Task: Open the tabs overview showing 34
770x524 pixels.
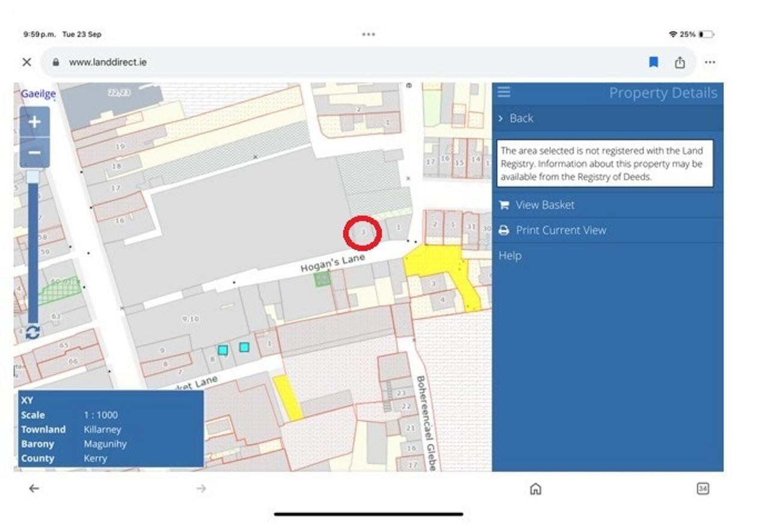Action: tap(703, 489)
